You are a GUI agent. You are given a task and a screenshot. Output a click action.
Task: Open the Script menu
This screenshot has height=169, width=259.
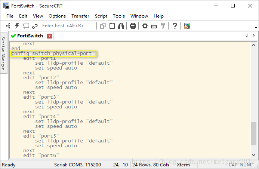[x=101, y=16]
